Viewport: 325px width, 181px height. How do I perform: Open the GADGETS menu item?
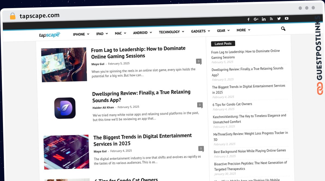coord(198,31)
